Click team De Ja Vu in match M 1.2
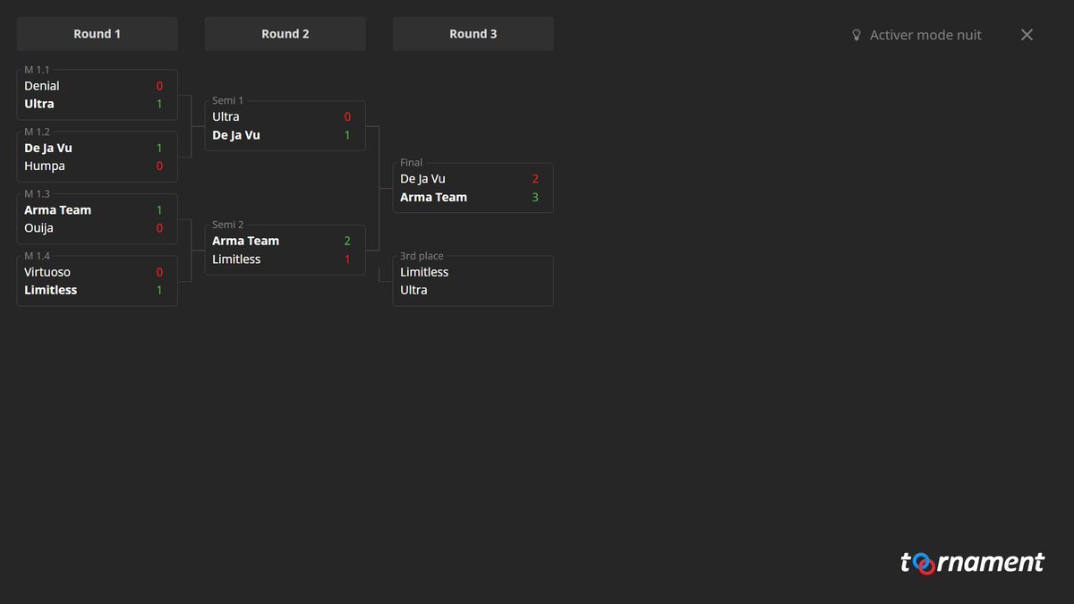 click(x=48, y=148)
